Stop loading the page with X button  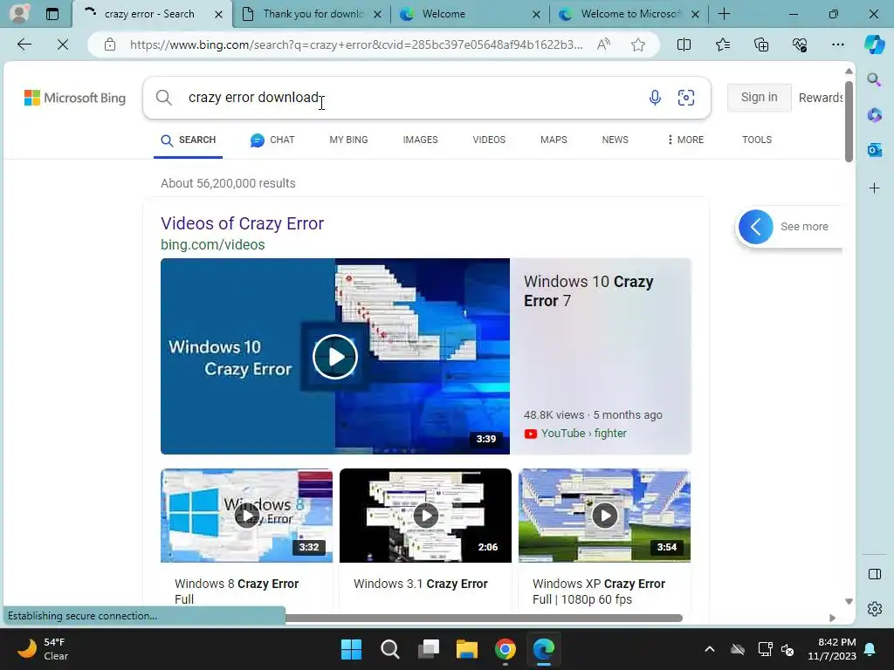pos(63,44)
